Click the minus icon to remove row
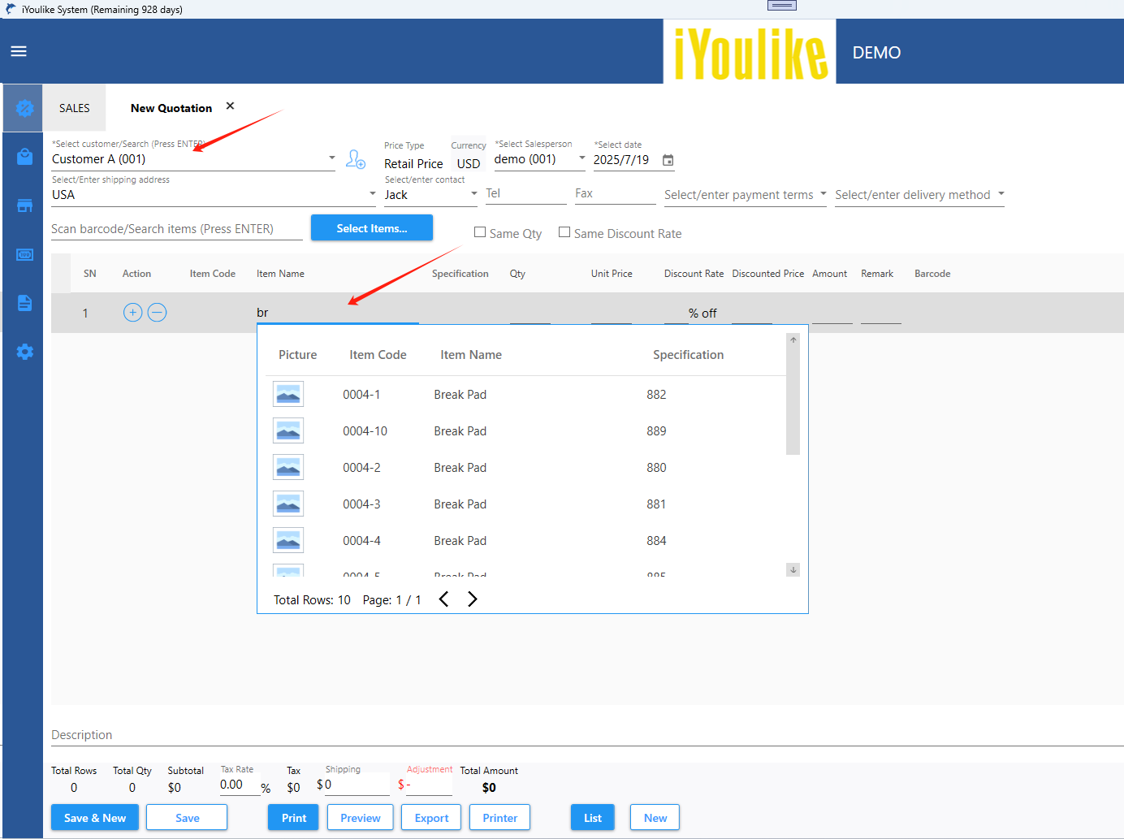This screenshot has width=1124, height=839. pyautogui.click(x=158, y=313)
